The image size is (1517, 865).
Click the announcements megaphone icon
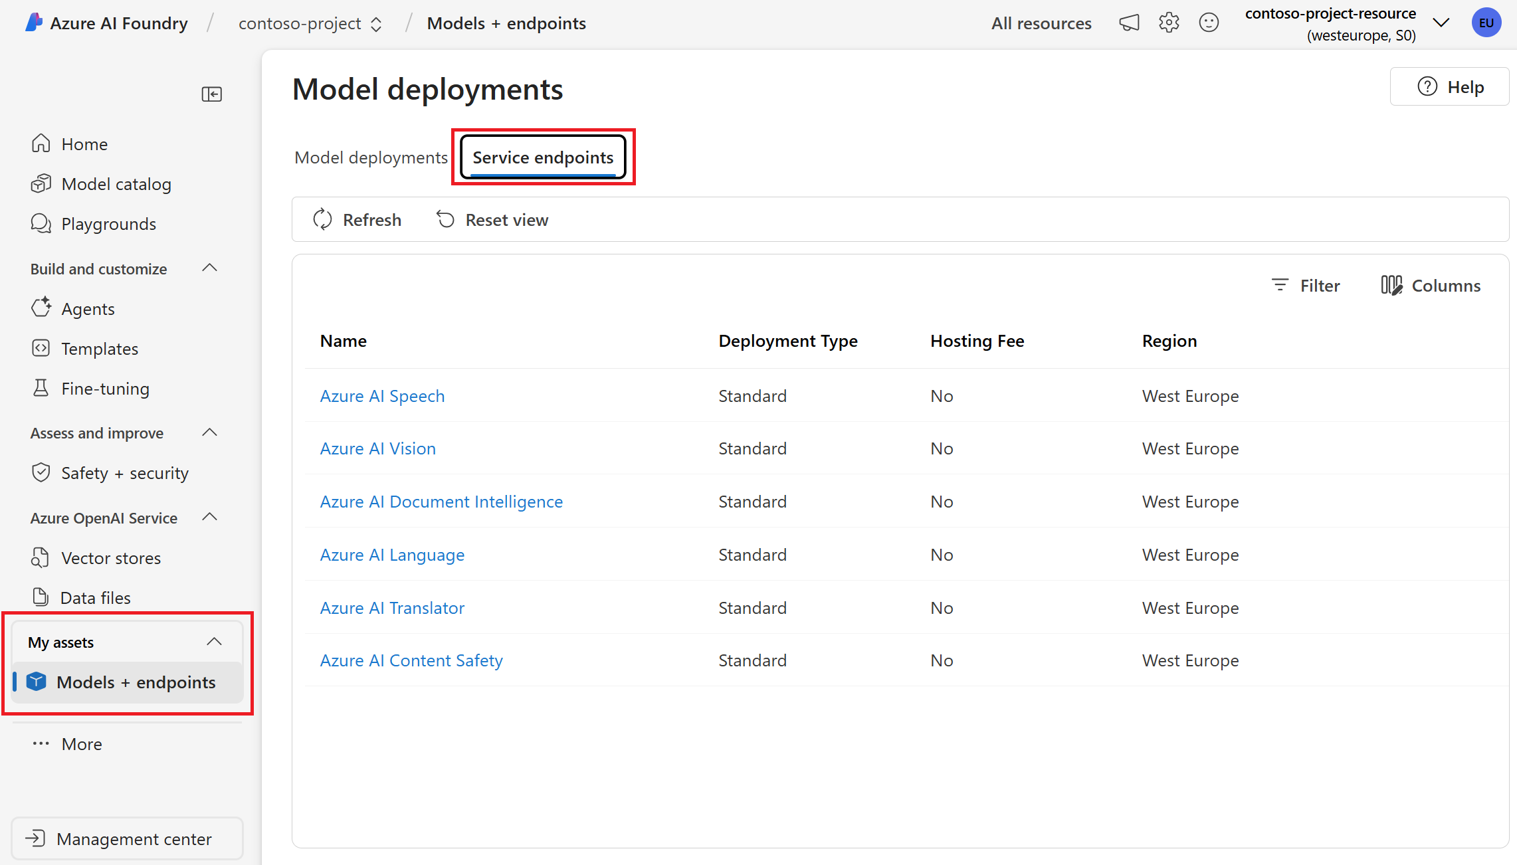click(1129, 23)
